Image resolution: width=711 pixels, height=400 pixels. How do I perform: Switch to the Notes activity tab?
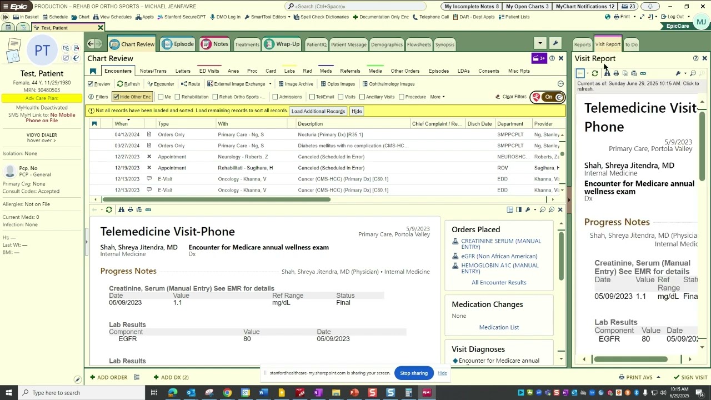[215, 44]
